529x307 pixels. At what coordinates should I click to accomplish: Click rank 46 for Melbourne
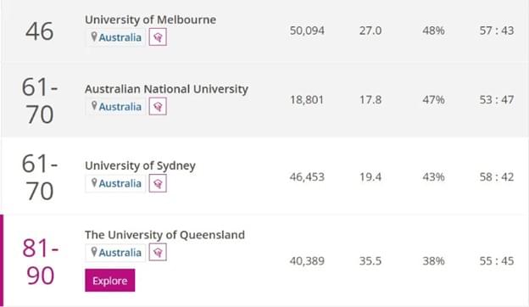tap(40, 31)
